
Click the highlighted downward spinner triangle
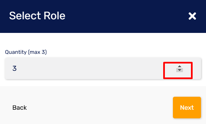[x=180, y=70]
